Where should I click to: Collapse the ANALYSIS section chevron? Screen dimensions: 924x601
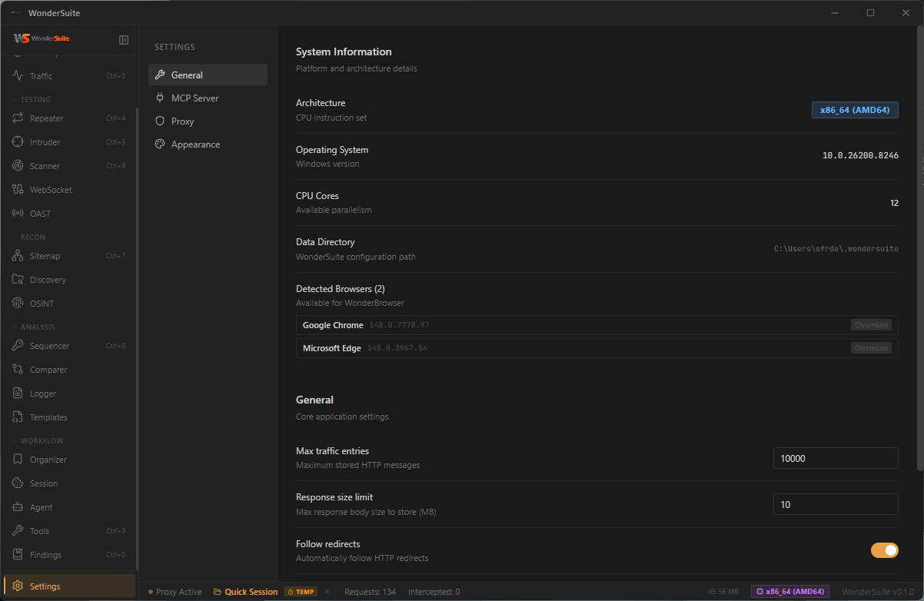[x=14, y=327]
